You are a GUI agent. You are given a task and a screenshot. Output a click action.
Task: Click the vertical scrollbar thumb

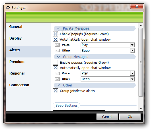[140, 62]
